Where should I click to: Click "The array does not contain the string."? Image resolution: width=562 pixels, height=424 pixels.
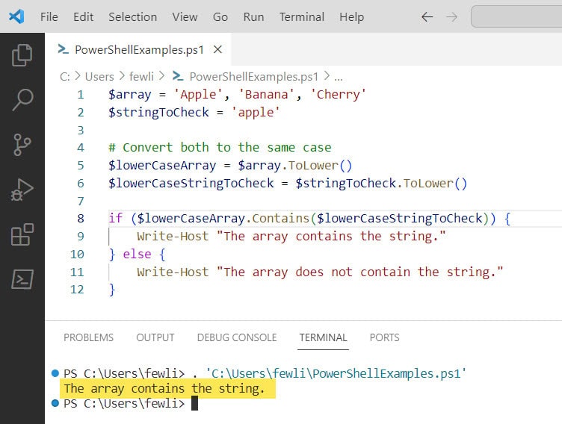[359, 272]
